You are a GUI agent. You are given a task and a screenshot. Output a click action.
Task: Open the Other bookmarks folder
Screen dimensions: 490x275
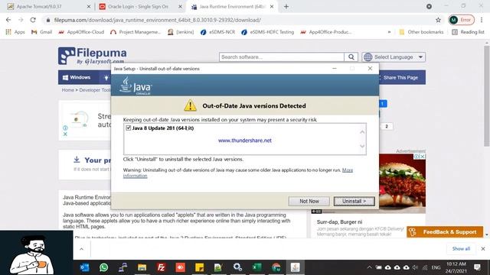[421, 32]
